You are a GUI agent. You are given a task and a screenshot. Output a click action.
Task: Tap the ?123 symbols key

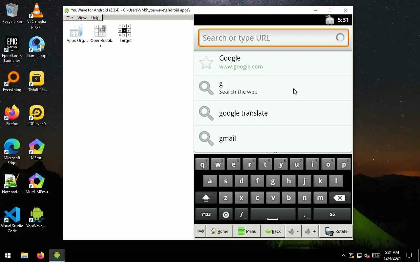[206, 215]
